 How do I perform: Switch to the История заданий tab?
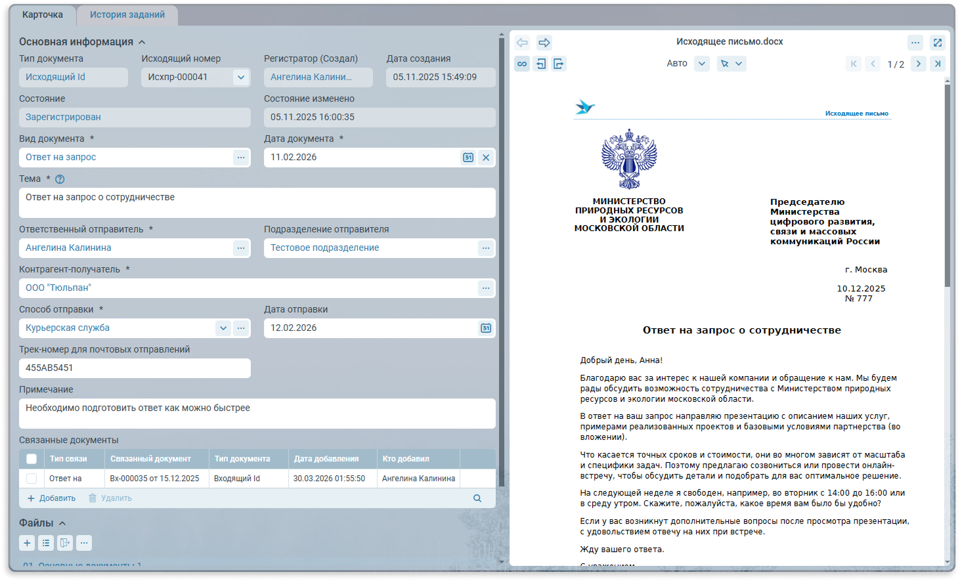point(127,14)
